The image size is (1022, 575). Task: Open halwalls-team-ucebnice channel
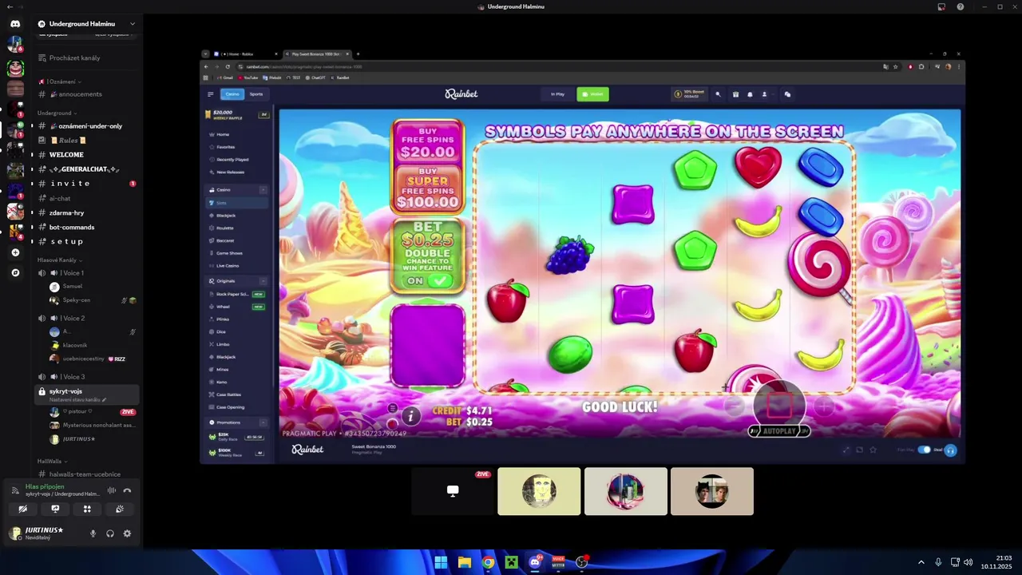click(x=86, y=474)
